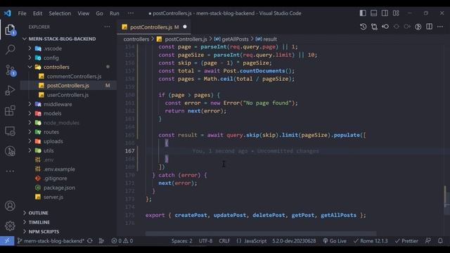Click the split editor icon

(x=429, y=27)
